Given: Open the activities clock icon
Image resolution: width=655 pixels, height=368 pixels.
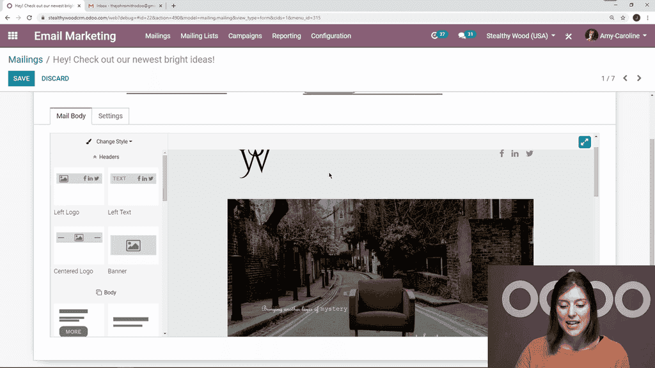Looking at the screenshot, I should tap(436, 36).
